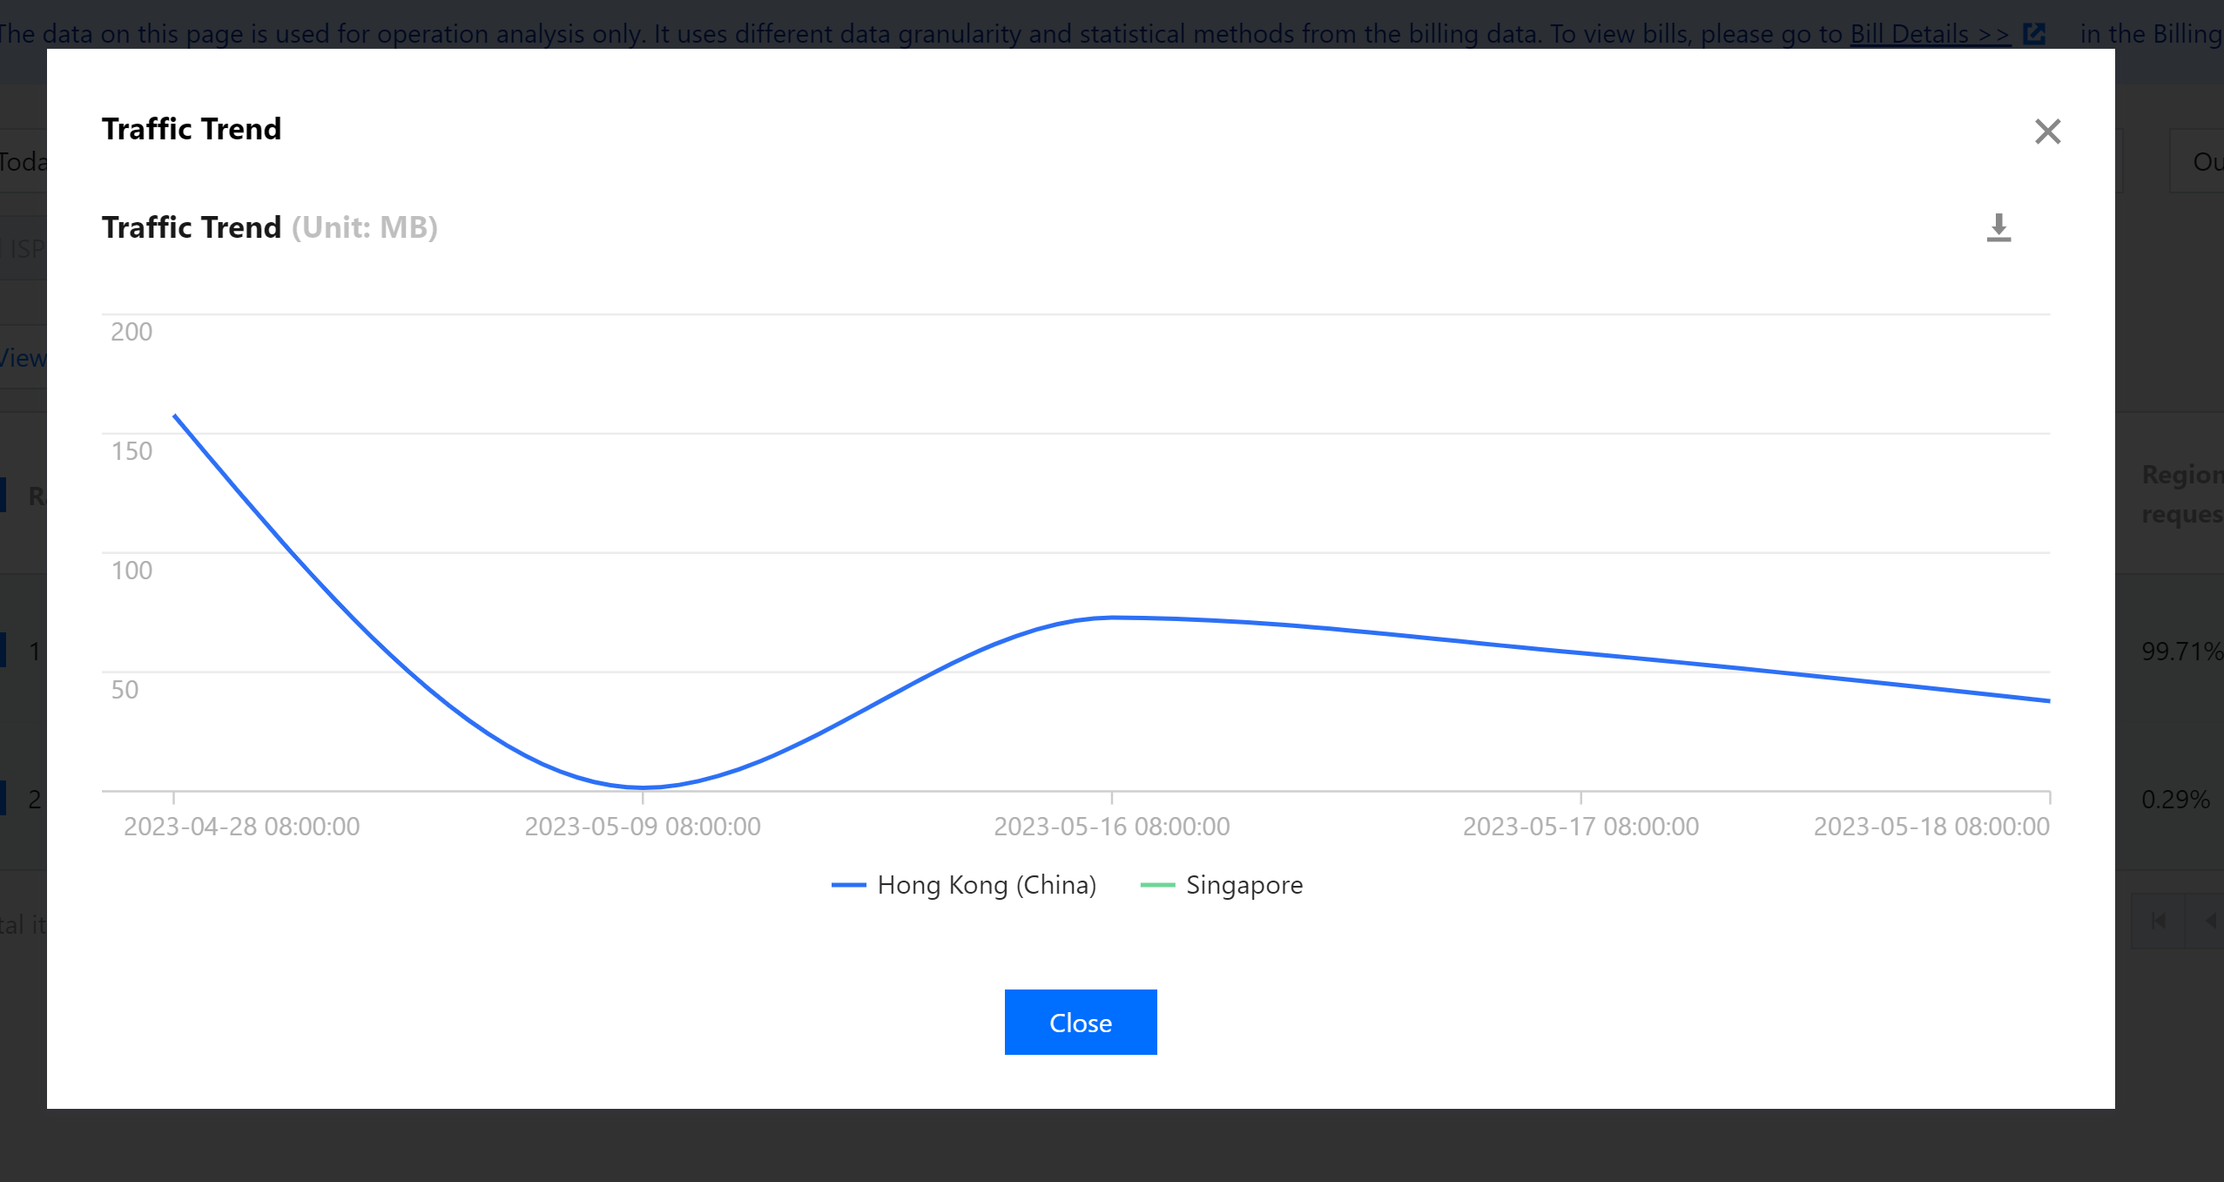The height and width of the screenshot is (1182, 2224).
Task: Click the external-link icon beside Bill Details
Action: pos(2036,34)
